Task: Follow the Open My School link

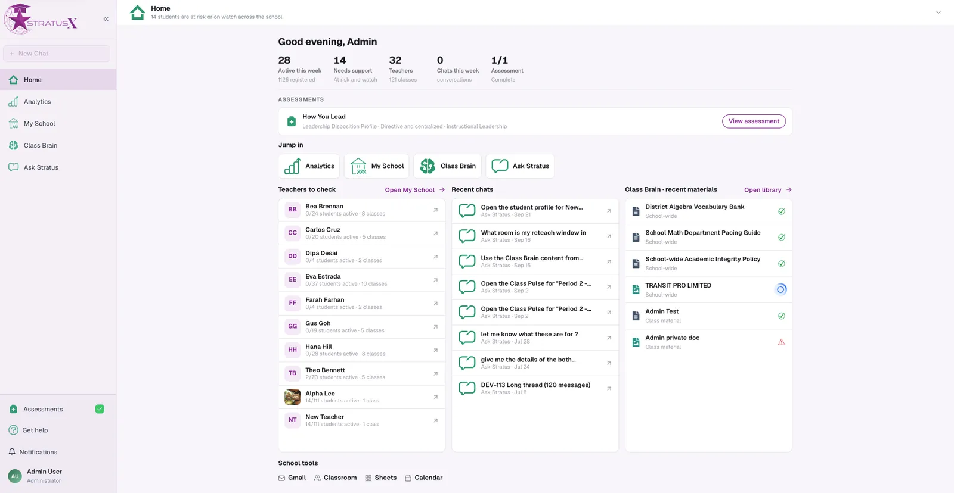Action: (415, 190)
